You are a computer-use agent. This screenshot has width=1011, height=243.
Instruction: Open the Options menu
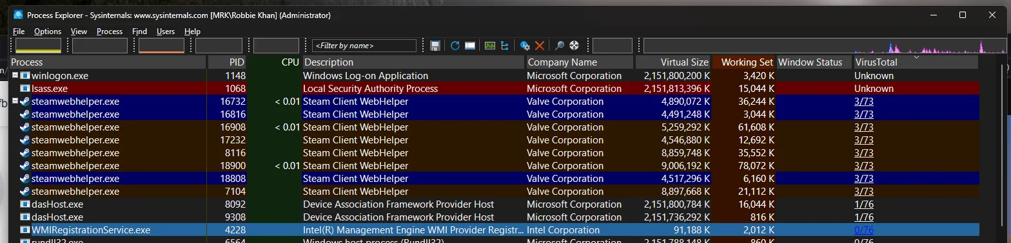pos(48,31)
